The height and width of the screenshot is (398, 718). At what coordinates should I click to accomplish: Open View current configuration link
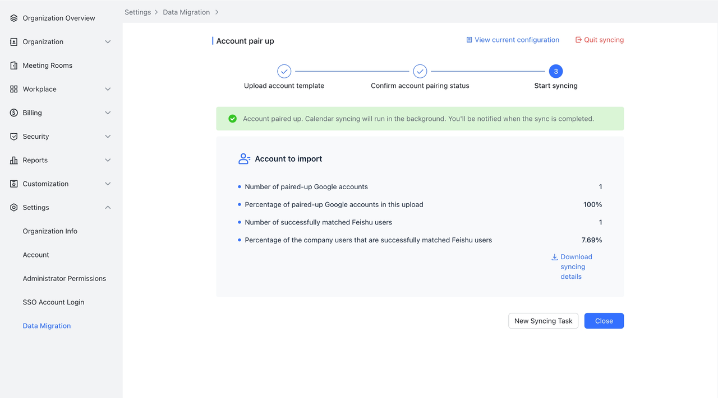pyautogui.click(x=512, y=40)
